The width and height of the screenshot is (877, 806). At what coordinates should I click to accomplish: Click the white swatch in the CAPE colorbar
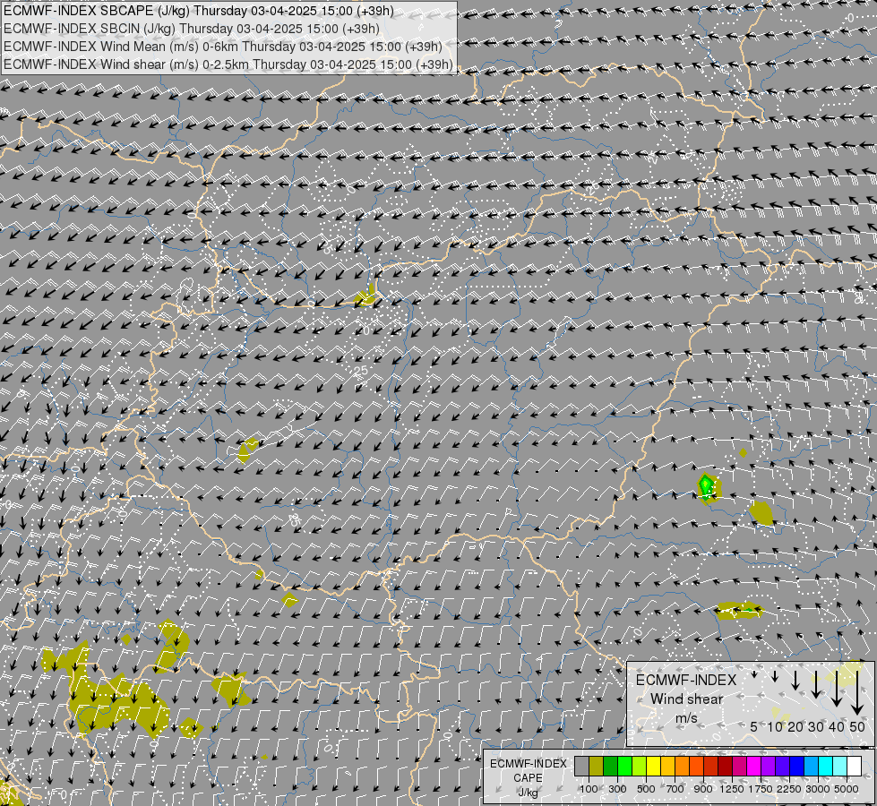[854, 766]
